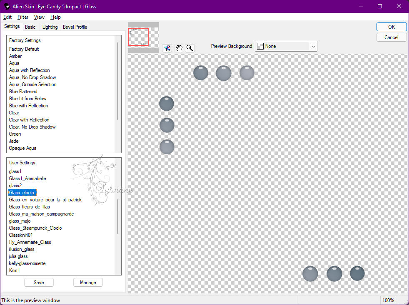
Task: Open the Help menu
Action: (55, 17)
